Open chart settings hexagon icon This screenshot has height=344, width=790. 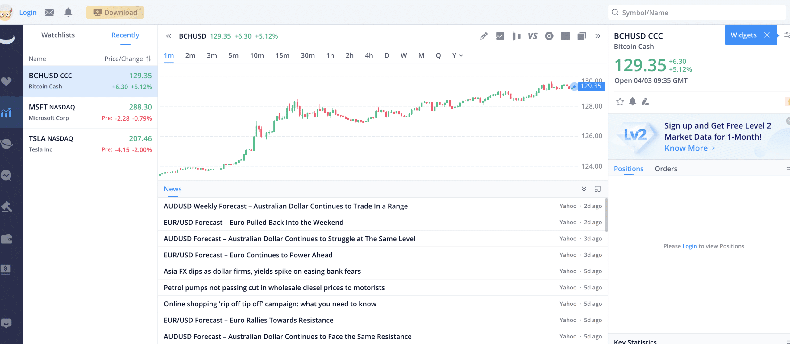coord(549,36)
